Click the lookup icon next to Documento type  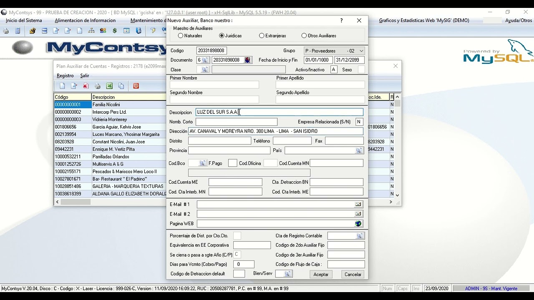click(x=205, y=60)
